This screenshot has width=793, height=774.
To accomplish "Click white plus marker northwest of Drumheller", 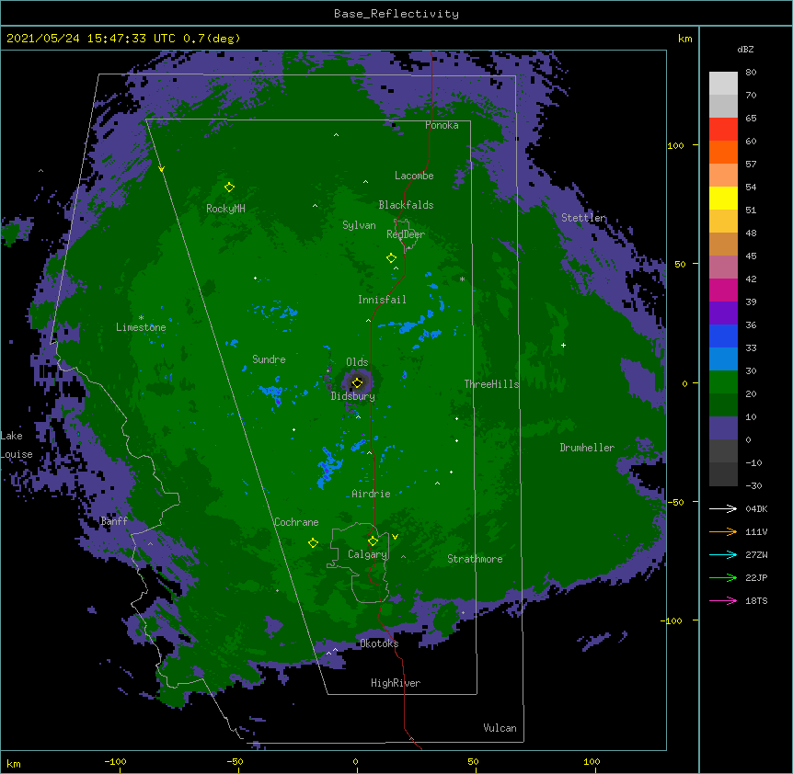I will tap(563, 345).
